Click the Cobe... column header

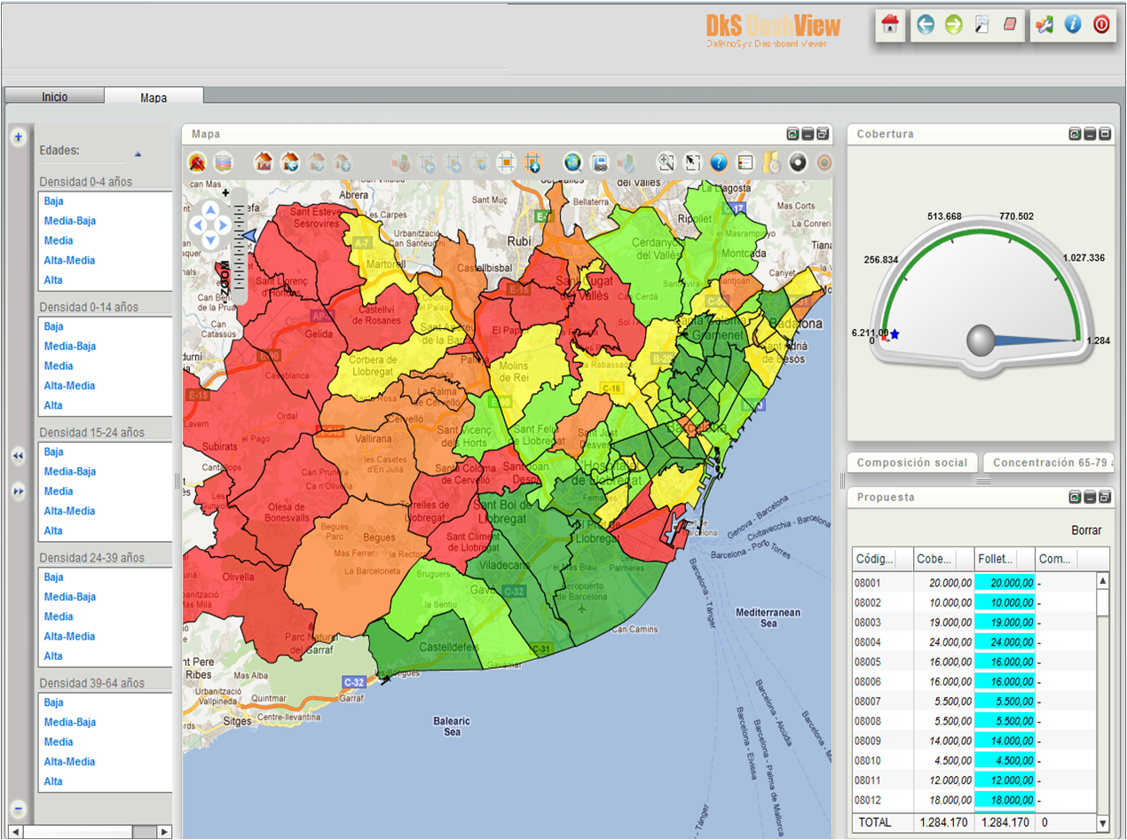point(944,559)
